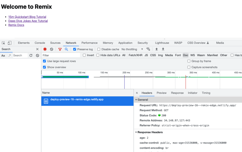Filter requests by JS
This screenshot has width=242, height=152.
[x=146, y=55]
